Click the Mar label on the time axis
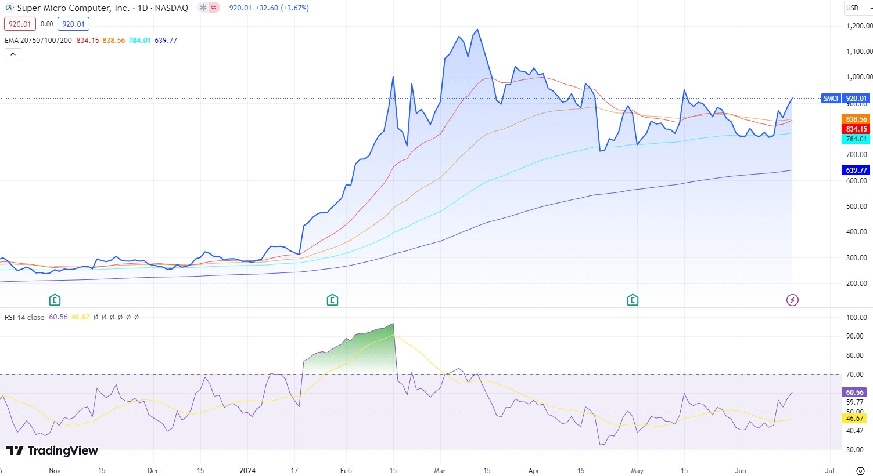The image size is (873, 476). (440, 471)
